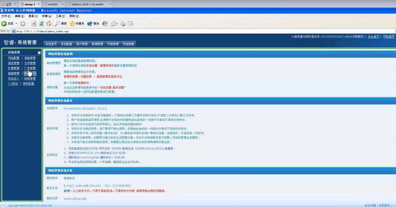This screenshot has height=208, width=396.
Task: Click the www.zhirui.net homepage text
Action: point(75,199)
